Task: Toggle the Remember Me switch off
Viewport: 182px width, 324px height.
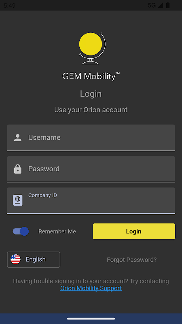Action: 21,231
